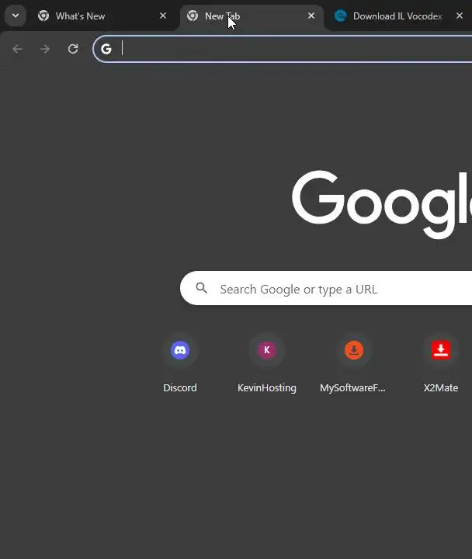Switch to the Download IL Vocodex tab
The width and height of the screenshot is (472, 559).
pos(399,16)
